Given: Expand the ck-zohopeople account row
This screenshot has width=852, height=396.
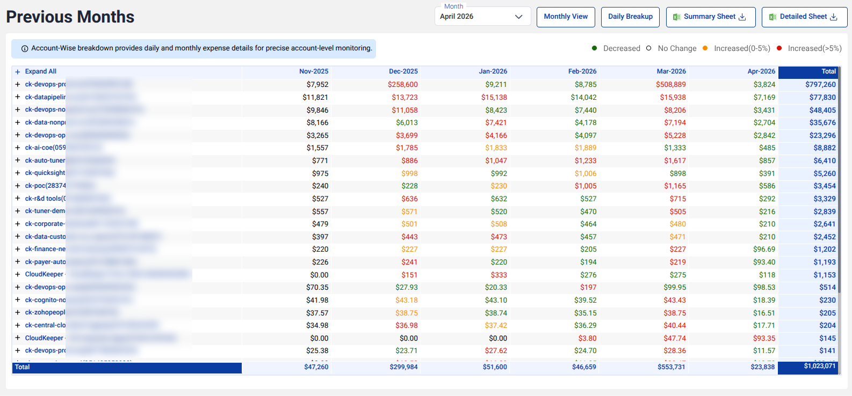Looking at the screenshot, I should click(18, 312).
